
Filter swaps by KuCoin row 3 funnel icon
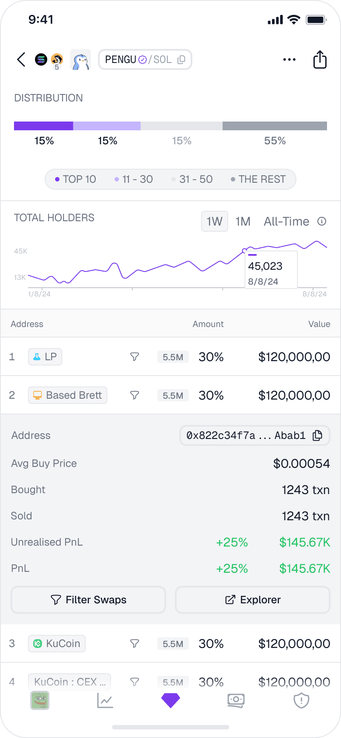pyautogui.click(x=135, y=644)
